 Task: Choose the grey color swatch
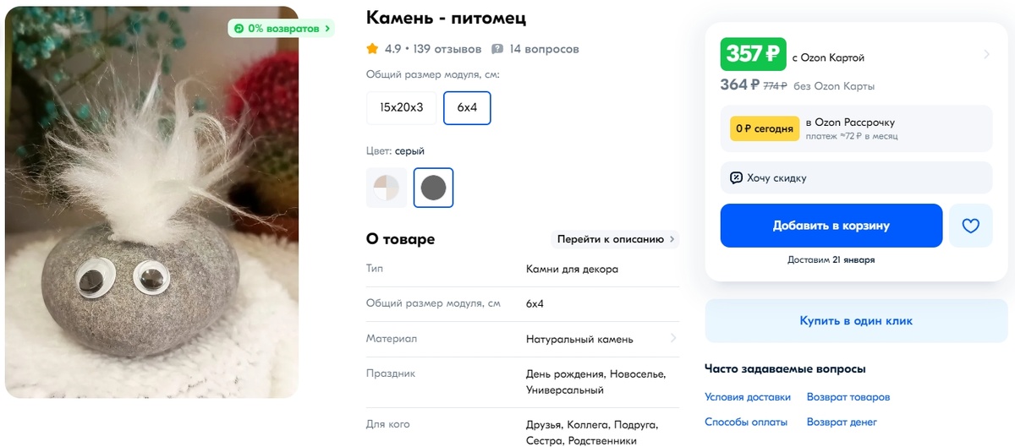(x=434, y=188)
